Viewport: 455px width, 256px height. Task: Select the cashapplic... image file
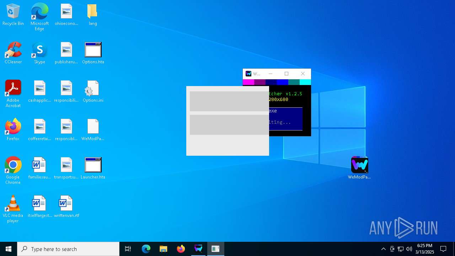tap(39, 92)
